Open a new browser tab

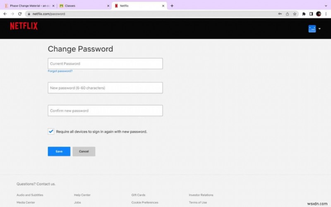click(x=172, y=6)
